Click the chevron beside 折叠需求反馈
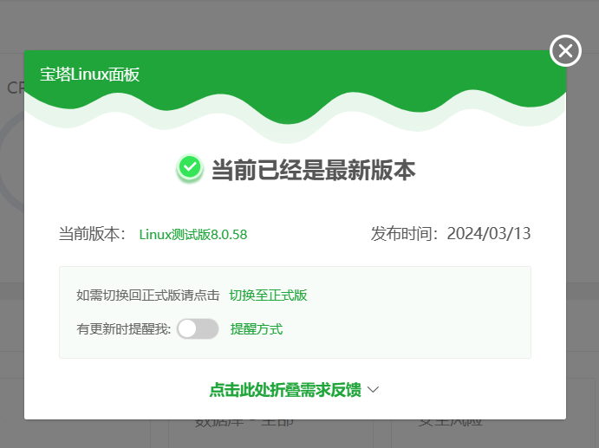Image resolution: width=599 pixels, height=448 pixels. tap(373, 390)
